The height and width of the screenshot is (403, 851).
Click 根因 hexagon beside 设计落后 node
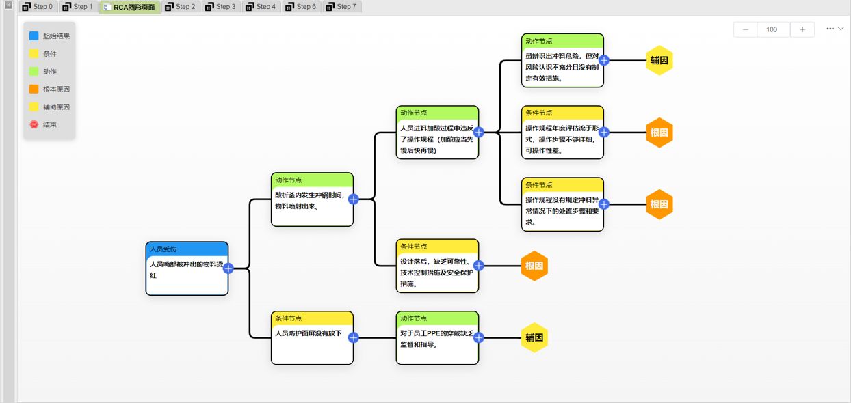(x=534, y=266)
